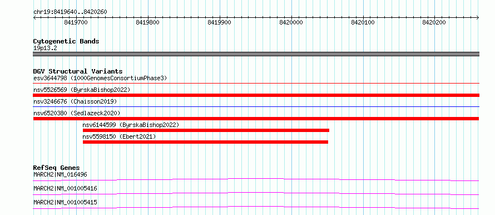
Task: Click the magenta MARCH2|NM_001005415 transcript line
Action: click(x=256, y=207)
